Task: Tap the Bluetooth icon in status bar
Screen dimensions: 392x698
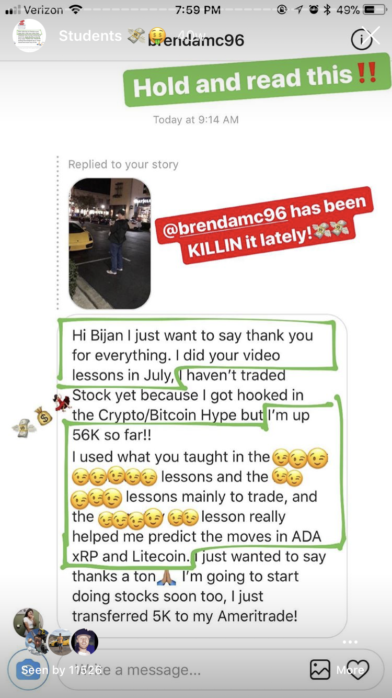Action: coord(328,9)
